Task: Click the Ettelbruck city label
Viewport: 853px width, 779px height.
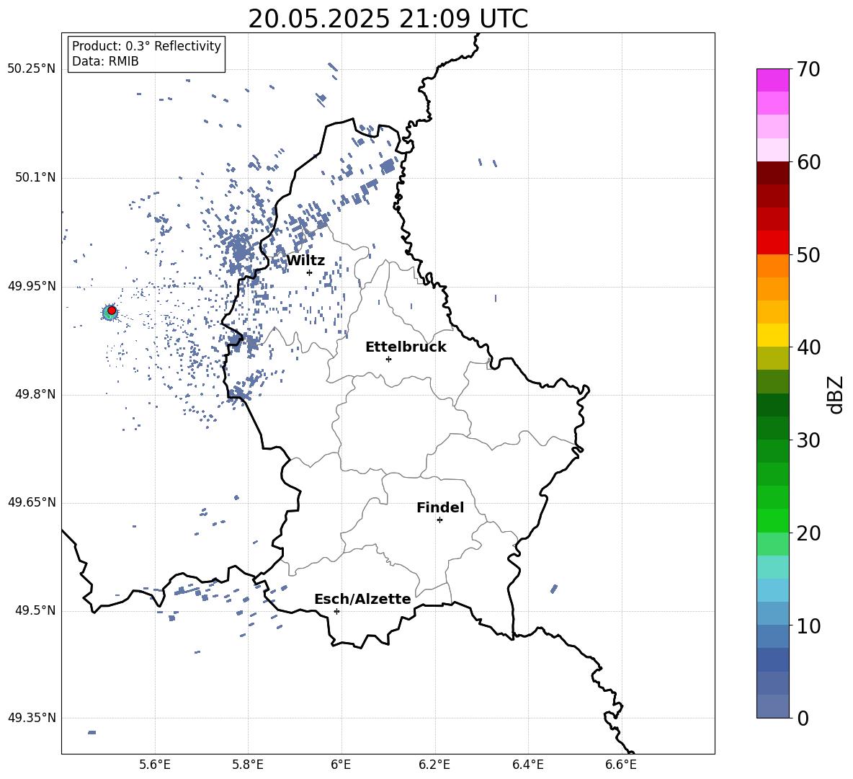Action: click(406, 347)
